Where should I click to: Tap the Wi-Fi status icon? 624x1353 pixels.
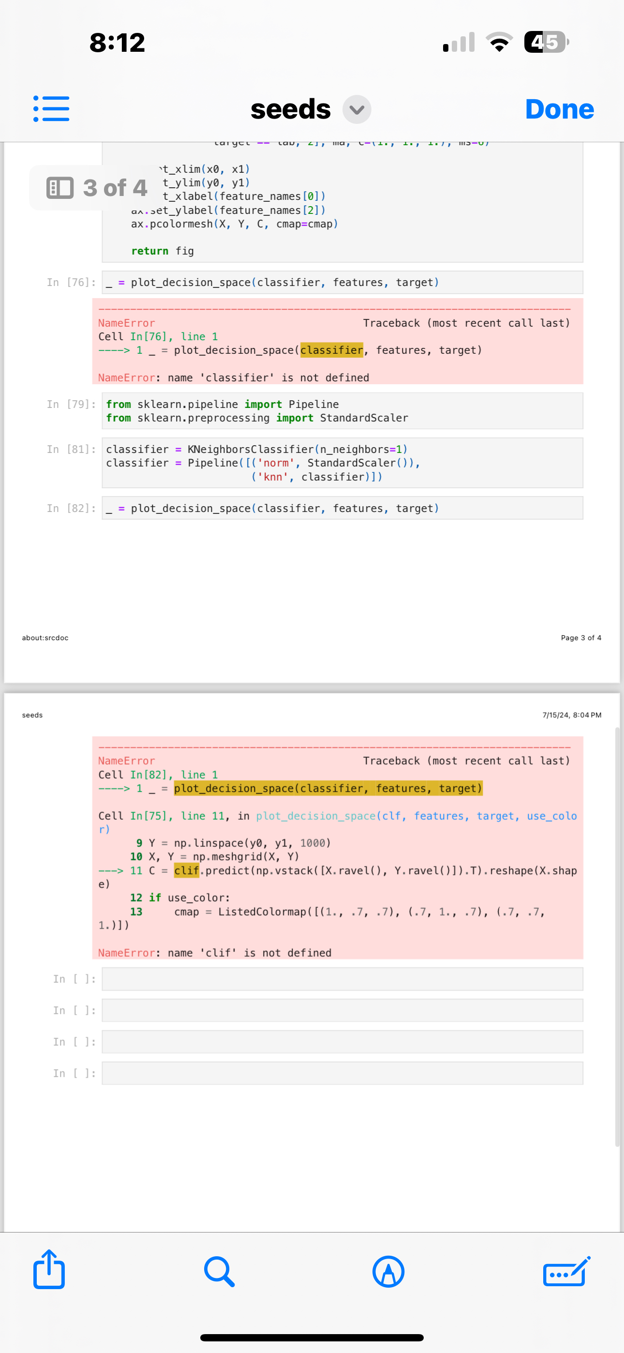click(499, 42)
